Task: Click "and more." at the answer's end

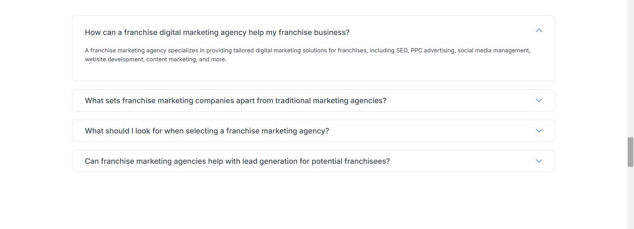Action: coord(213,60)
